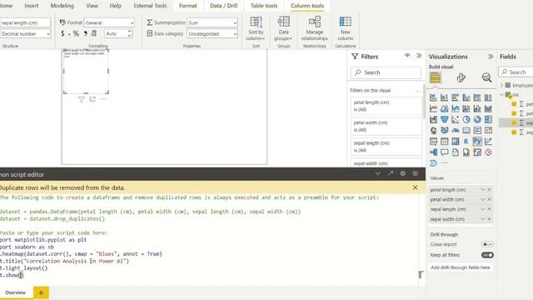
Task: Select the multi-row card visual
Action: (477, 131)
